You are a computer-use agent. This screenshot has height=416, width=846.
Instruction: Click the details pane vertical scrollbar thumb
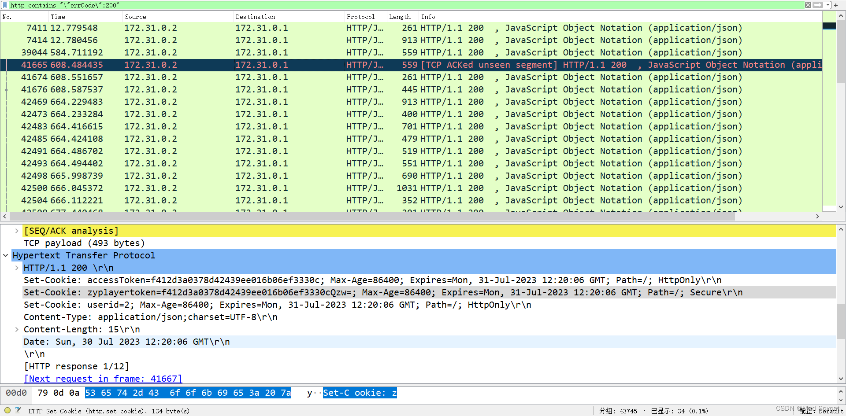point(841,321)
